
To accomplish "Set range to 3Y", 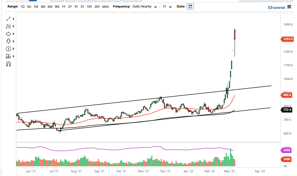I will pos(76,7).
